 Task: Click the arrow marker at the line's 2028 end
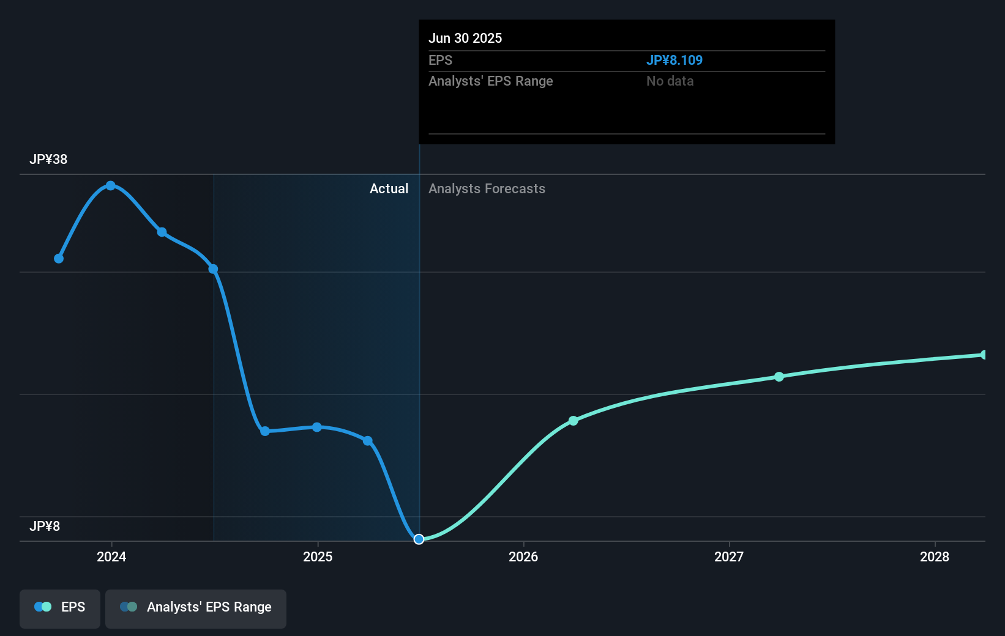pos(984,354)
